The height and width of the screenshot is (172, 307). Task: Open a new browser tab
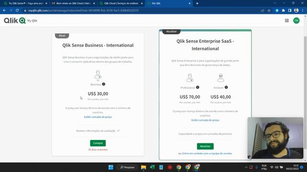tap(197, 3)
